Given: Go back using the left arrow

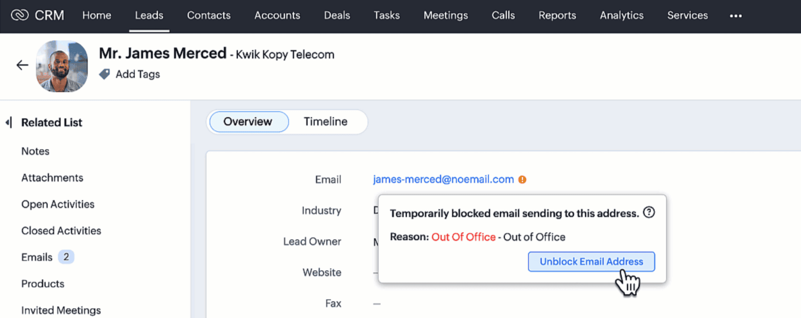Looking at the screenshot, I should pos(22,65).
